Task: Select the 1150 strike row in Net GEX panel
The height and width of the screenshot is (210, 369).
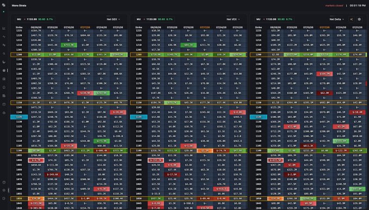Action: tap(69, 102)
